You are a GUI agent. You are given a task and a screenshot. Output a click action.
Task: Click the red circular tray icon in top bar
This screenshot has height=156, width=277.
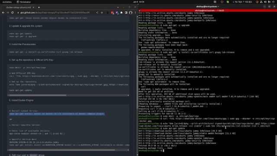(222, 2)
